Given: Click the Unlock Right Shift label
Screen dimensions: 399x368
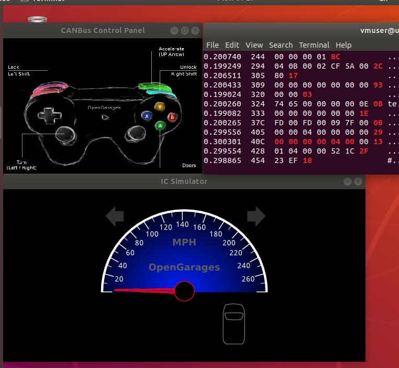Looking at the screenshot, I should 184,71.
